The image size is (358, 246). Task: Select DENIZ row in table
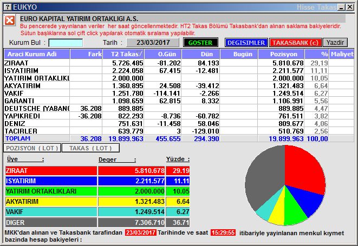179,123
